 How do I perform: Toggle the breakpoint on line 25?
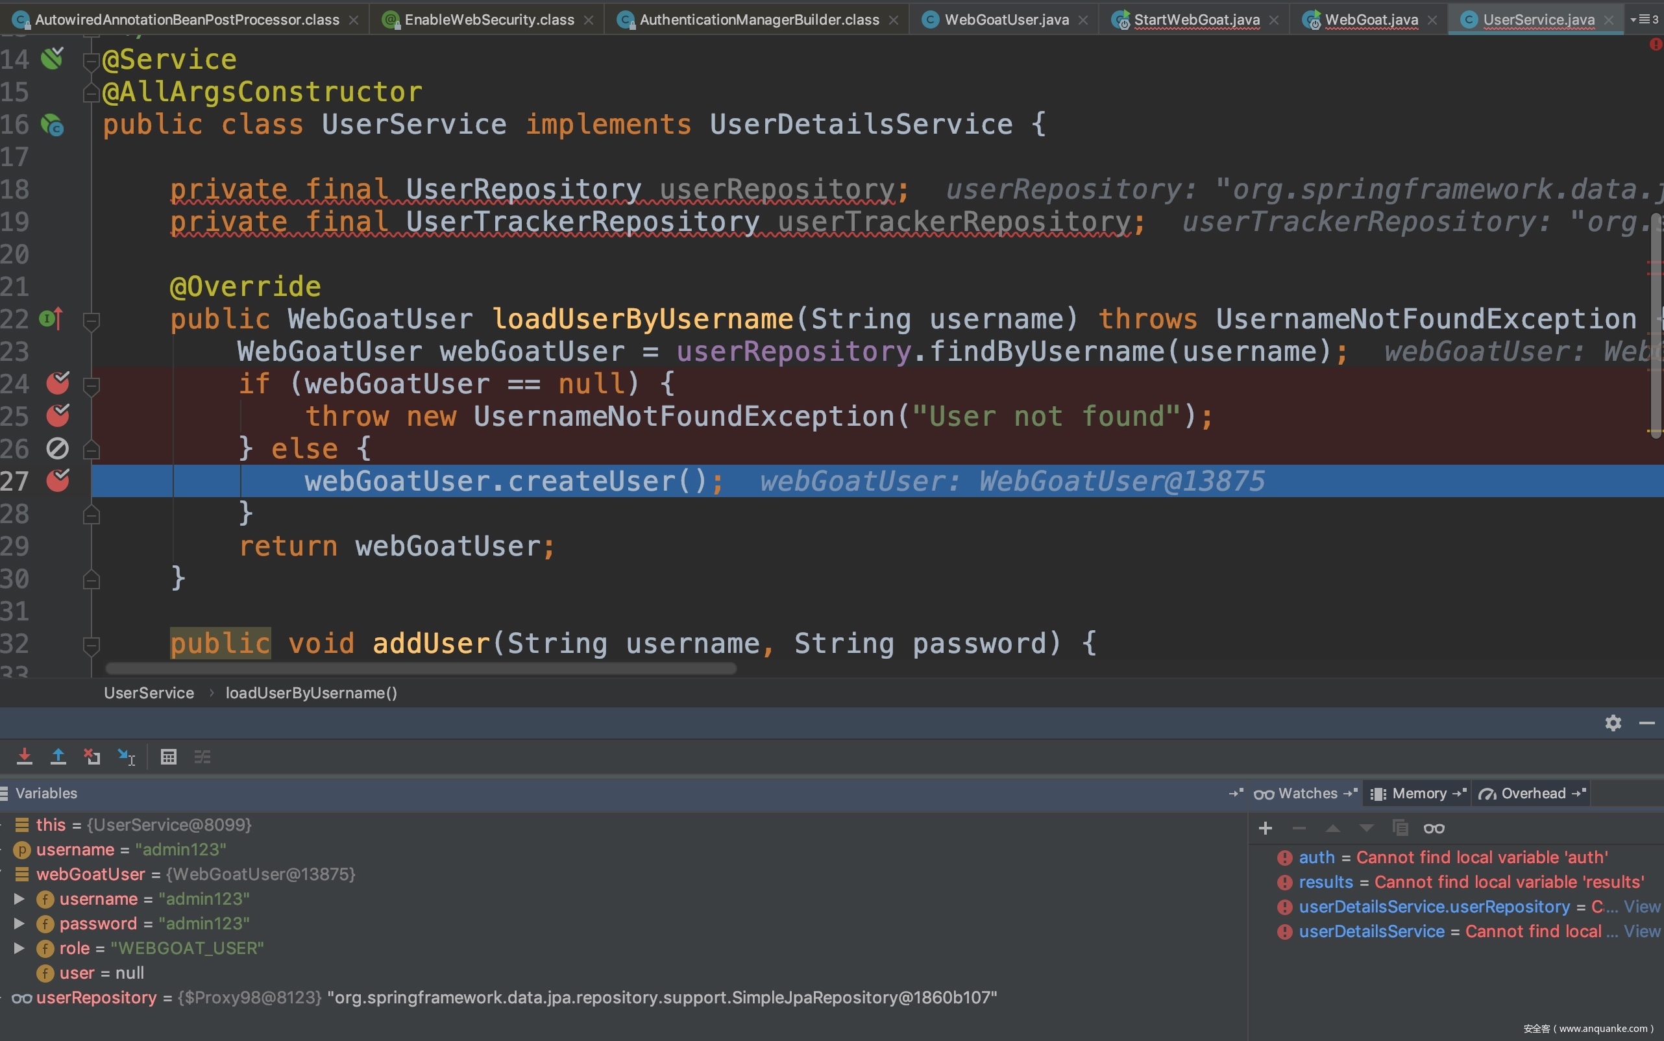(58, 415)
